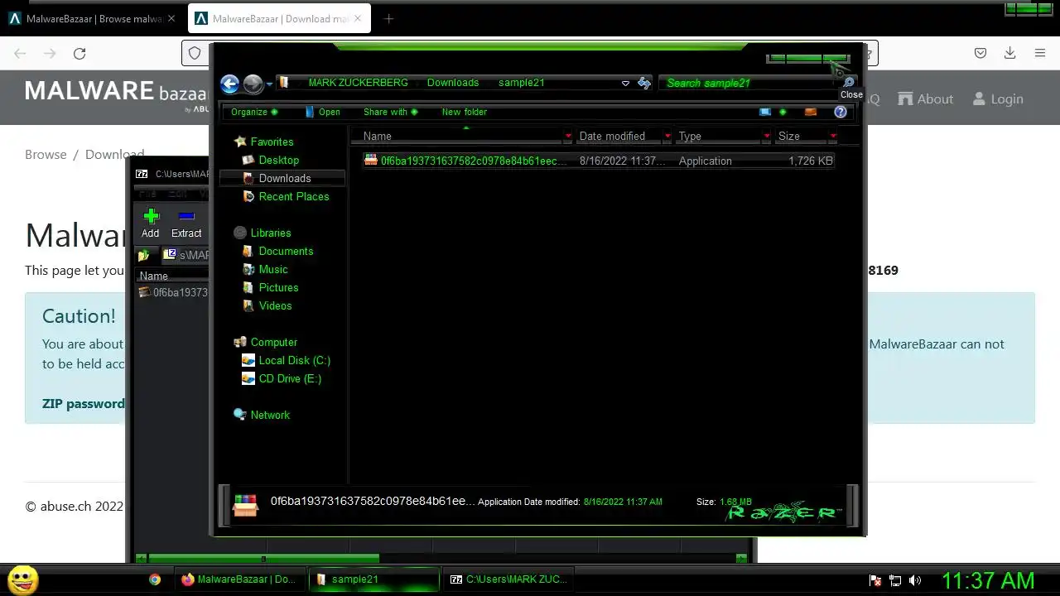
Task: Select Downloads in the Favorites list
Action: click(284, 178)
